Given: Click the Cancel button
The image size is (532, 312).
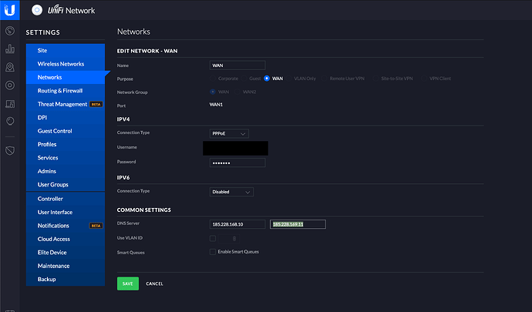Looking at the screenshot, I should pos(154,283).
